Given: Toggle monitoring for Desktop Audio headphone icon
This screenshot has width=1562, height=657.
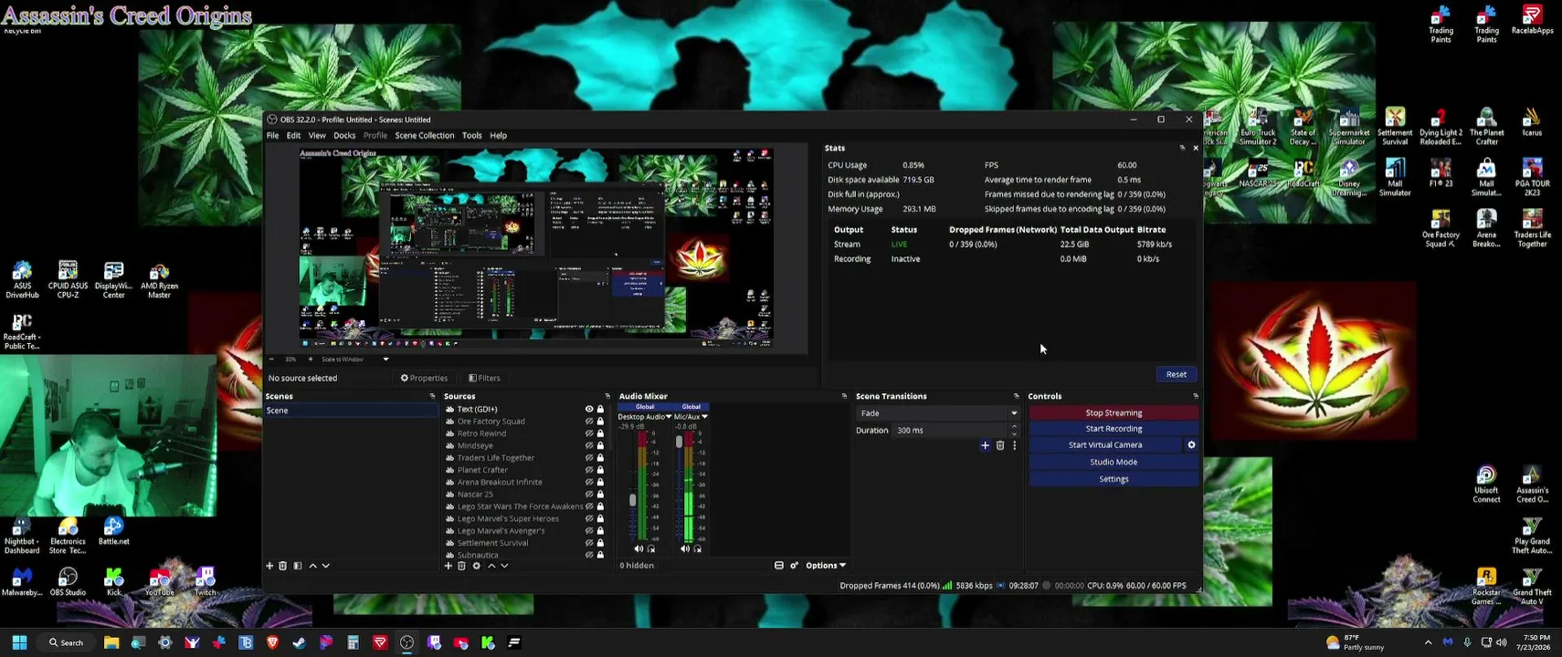Looking at the screenshot, I should click(651, 548).
